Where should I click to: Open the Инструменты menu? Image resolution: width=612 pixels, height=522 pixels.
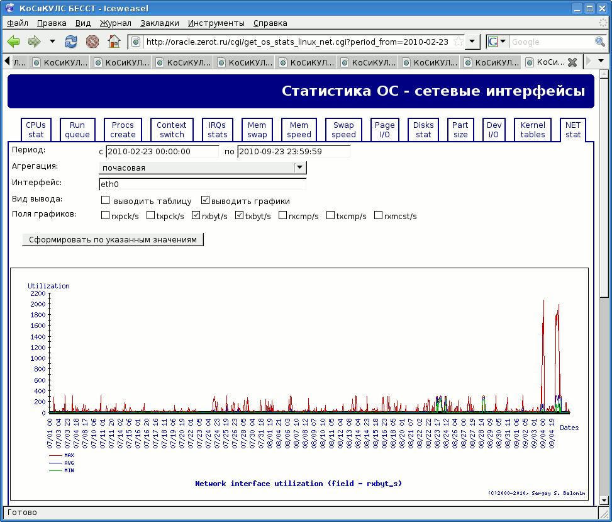[x=216, y=23]
